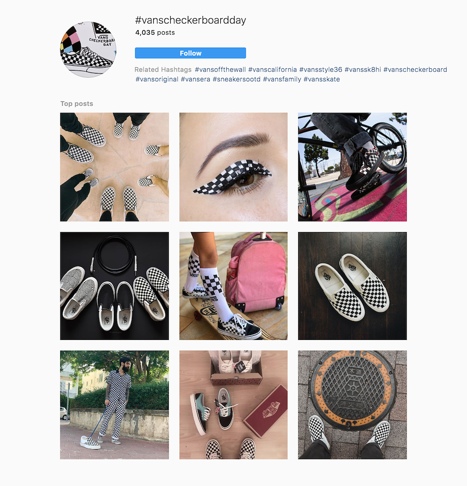Open the checkerboard eyeliner makeup post
Viewport: 467px width, 486px height.
tap(233, 167)
